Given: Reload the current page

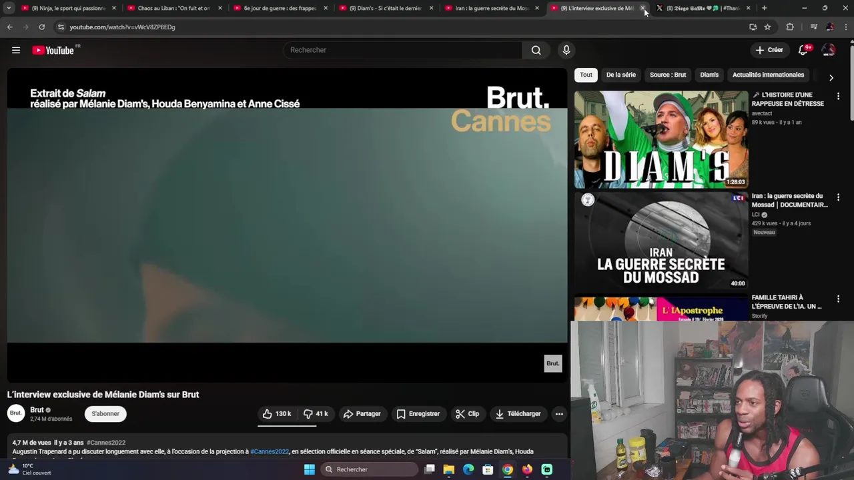Looking at the screenshot, I should pyautogui.click(x=41, y=27).
